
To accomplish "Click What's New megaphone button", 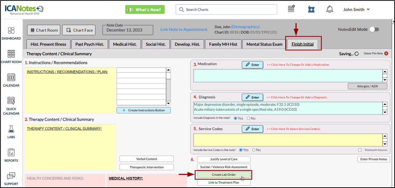I will 145,10.
